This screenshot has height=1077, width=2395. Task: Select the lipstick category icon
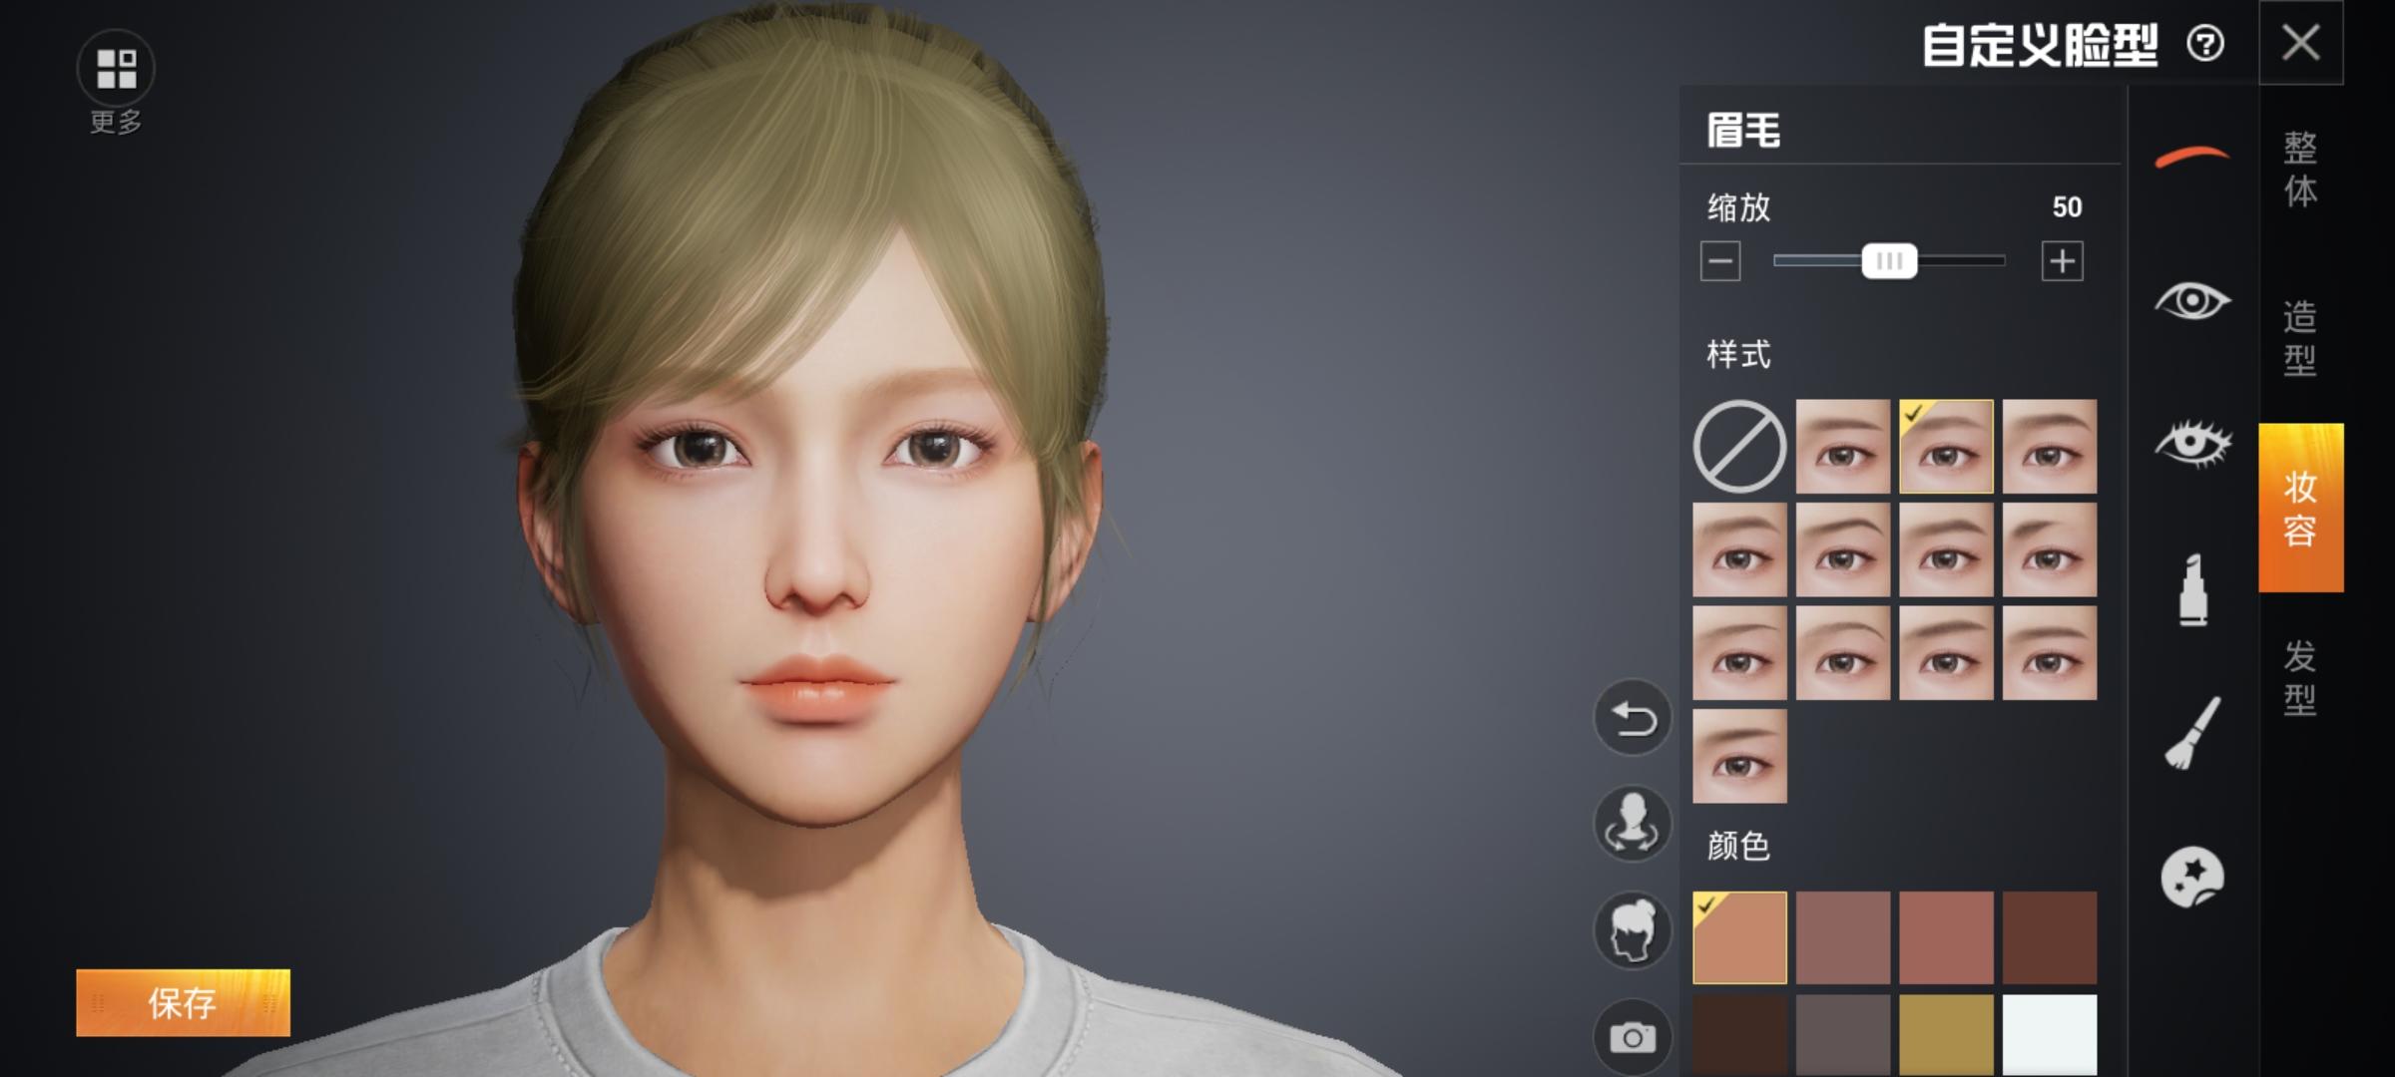2192,590
